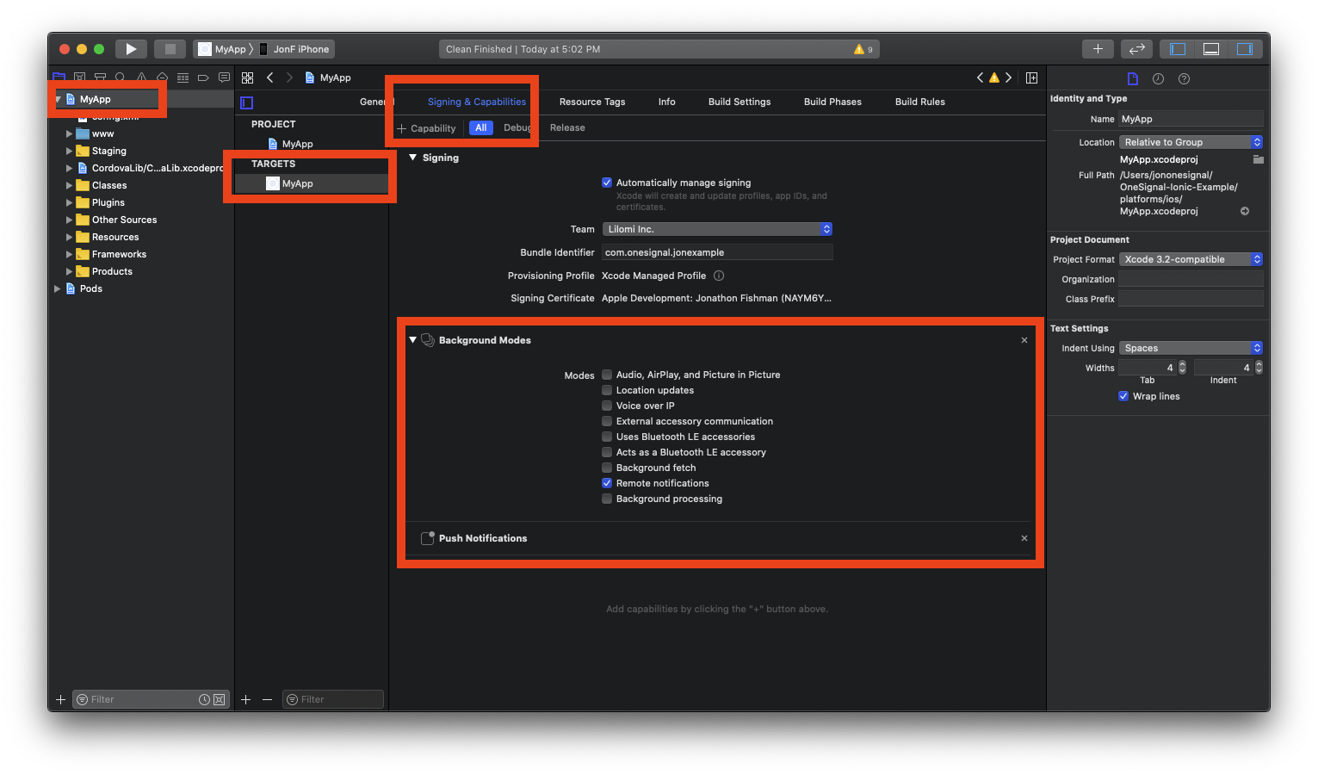
Task: Toggle code review arrows button
Action: click(1136, 49)
